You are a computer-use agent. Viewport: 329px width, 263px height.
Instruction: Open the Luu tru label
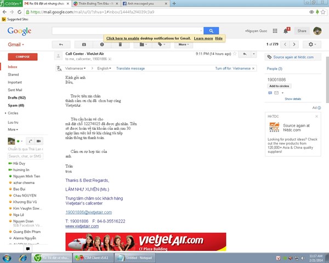pos(13,122)
